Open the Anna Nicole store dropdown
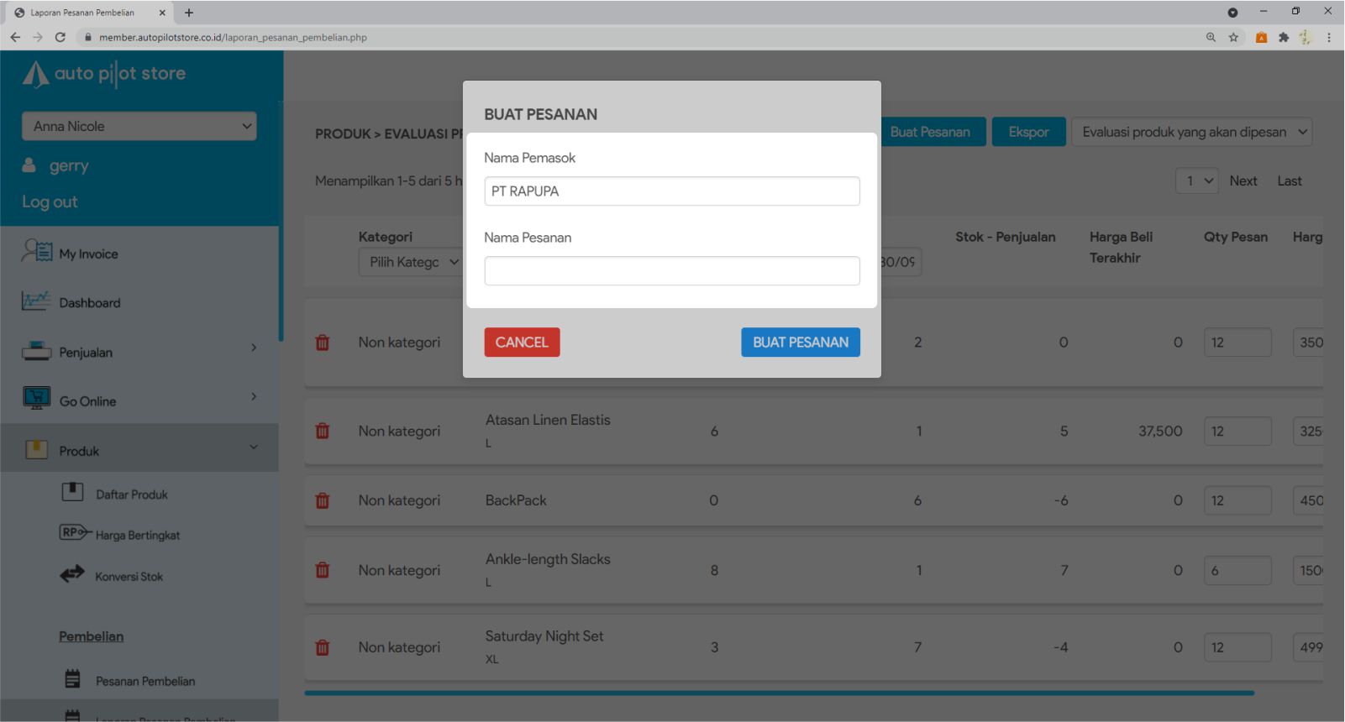Image resolution: width=1345 pixels, height=722 pixels. (139, 127)
